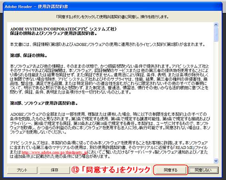The image size is (226, 180).
Task: Click the 同意しない (Disagree) button
Action: pos(203,170)
